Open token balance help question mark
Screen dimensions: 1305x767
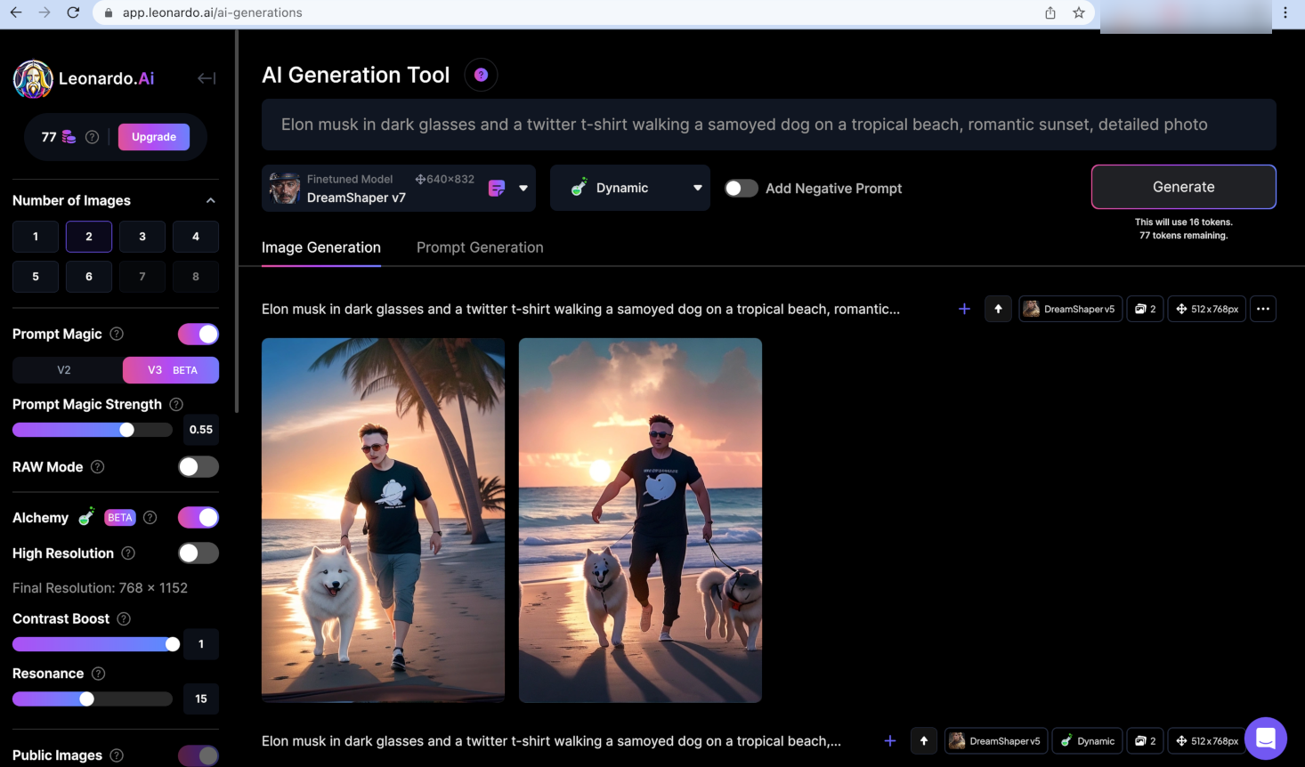tap(92, 137)
